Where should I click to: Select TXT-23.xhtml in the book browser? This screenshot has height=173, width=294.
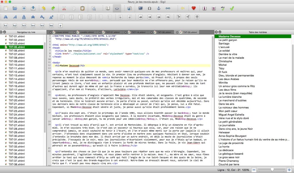(x=17, y=111)
